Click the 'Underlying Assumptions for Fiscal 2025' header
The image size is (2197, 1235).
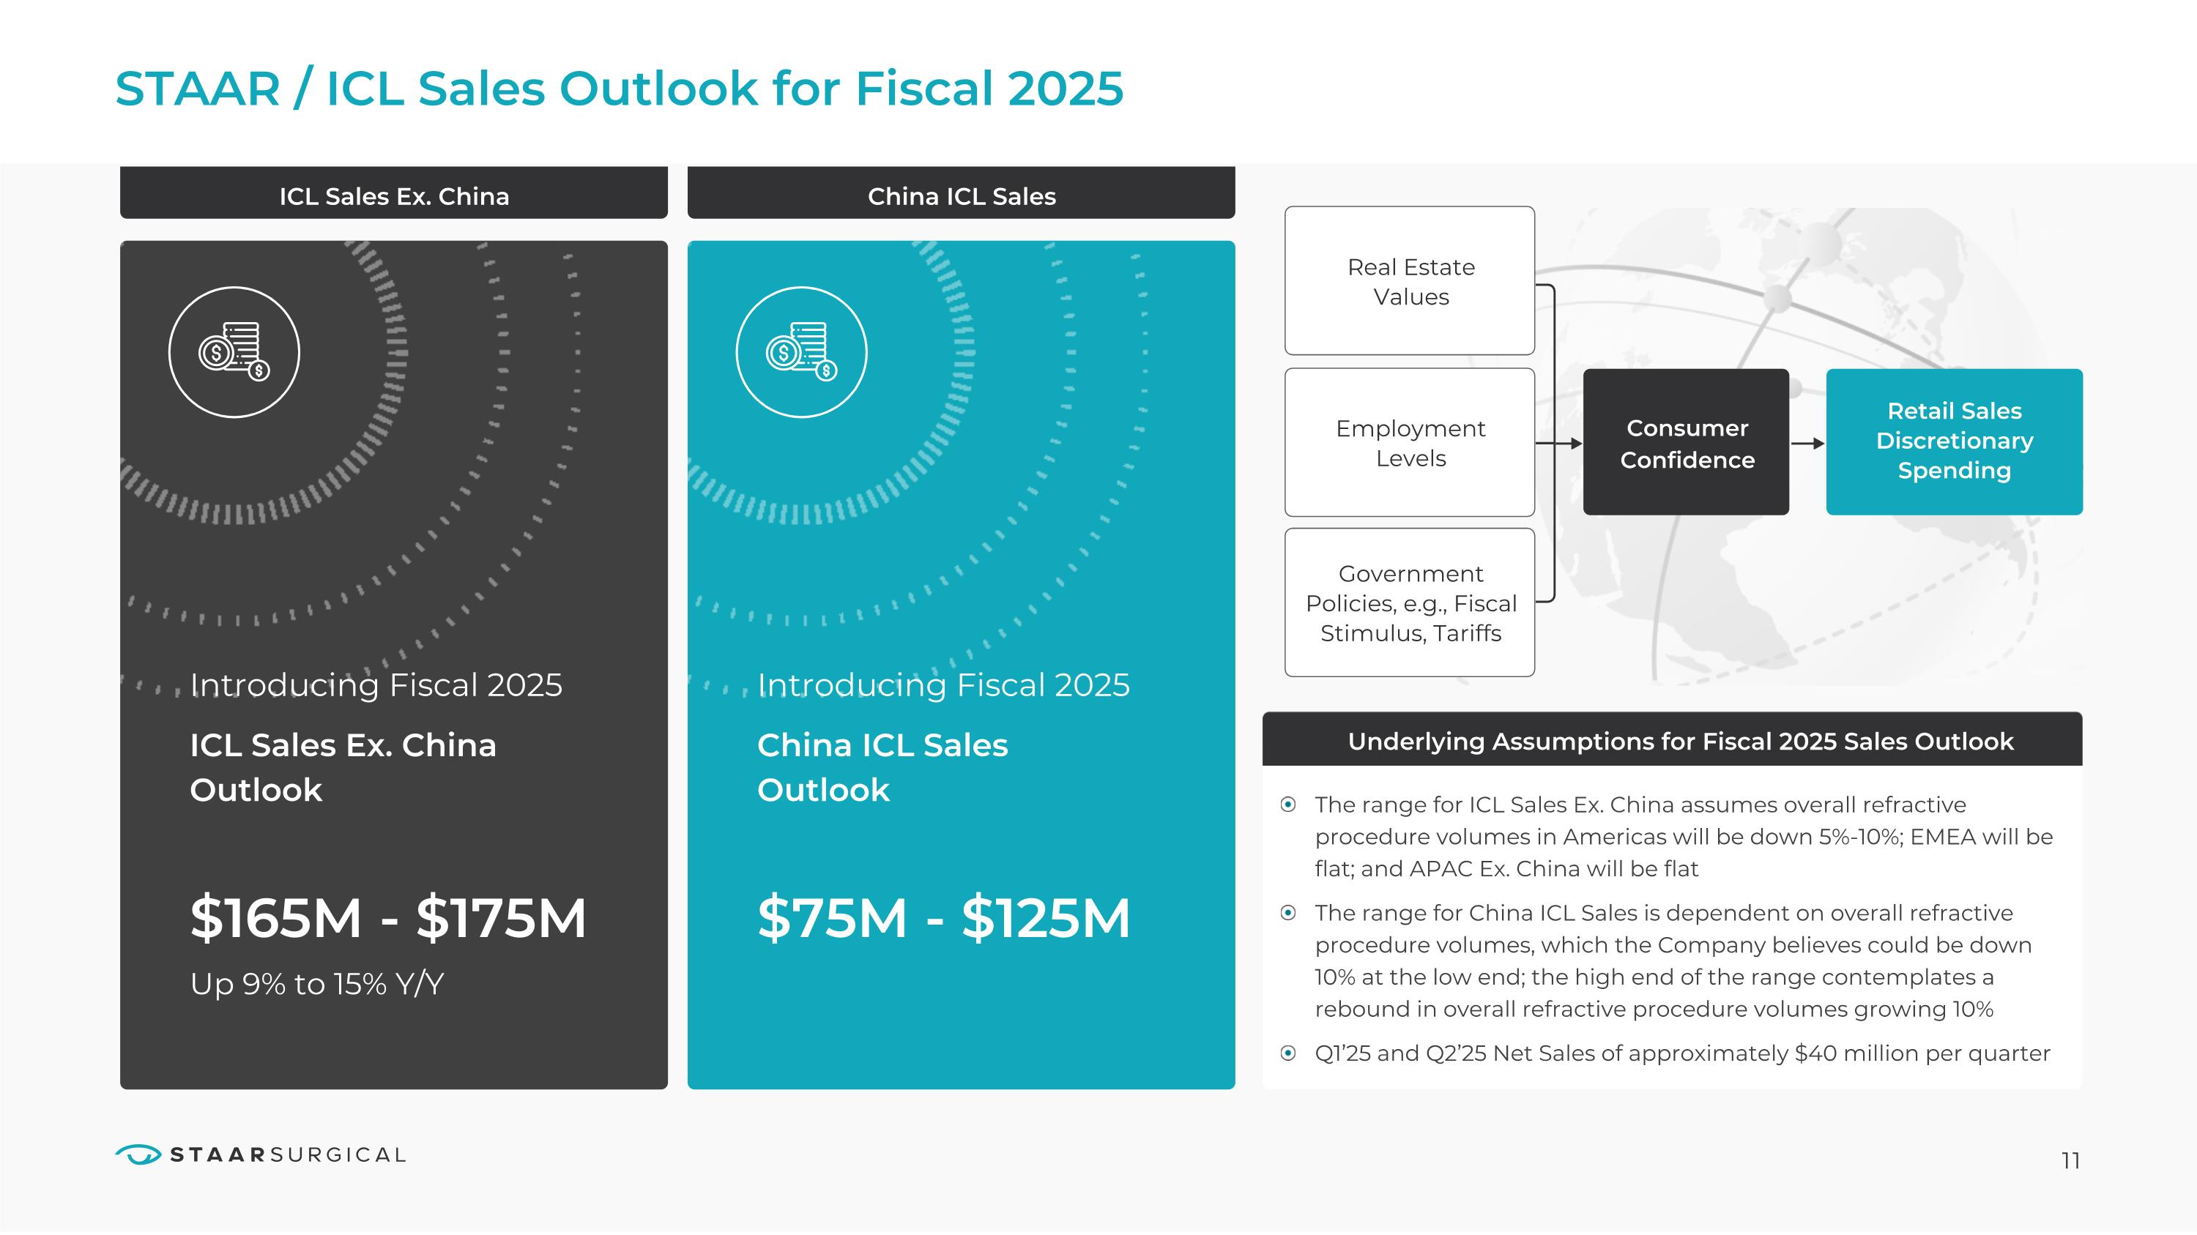(1673, 740)
